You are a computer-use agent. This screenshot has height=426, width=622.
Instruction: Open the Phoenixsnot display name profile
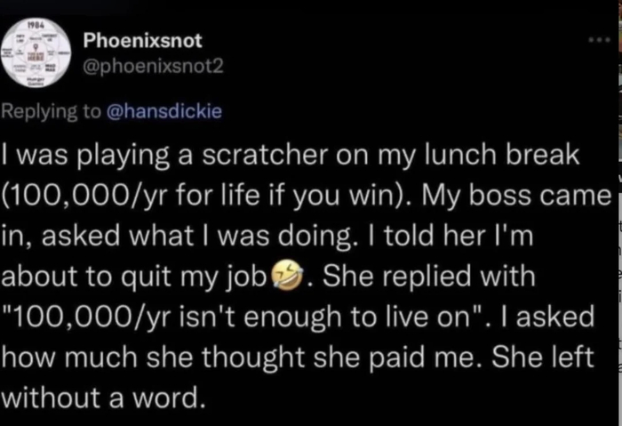click(x=142, y=41)
